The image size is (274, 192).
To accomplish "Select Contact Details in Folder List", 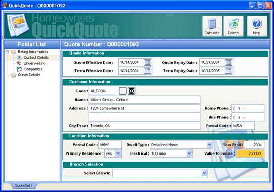I will [36, 58].
